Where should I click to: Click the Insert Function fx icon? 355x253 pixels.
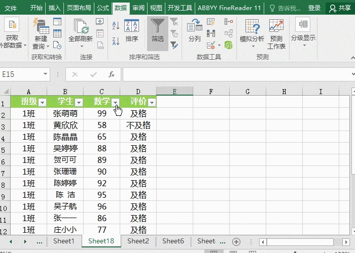pyautogui.click(x=112, y=74)
